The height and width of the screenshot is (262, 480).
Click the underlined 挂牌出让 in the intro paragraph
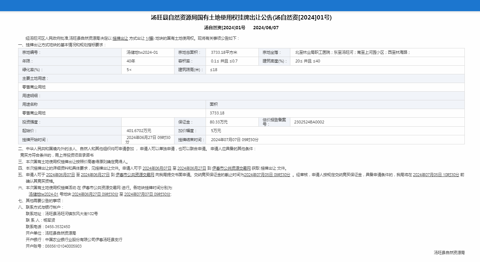[x=120, y=38]
